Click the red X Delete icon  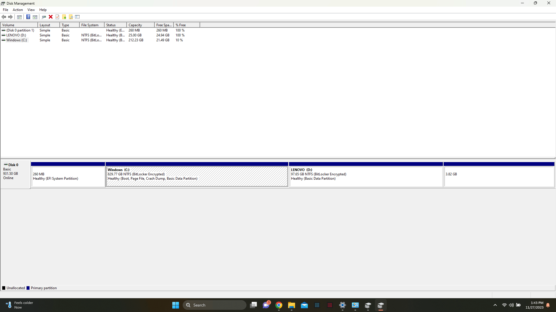point(51,17)
